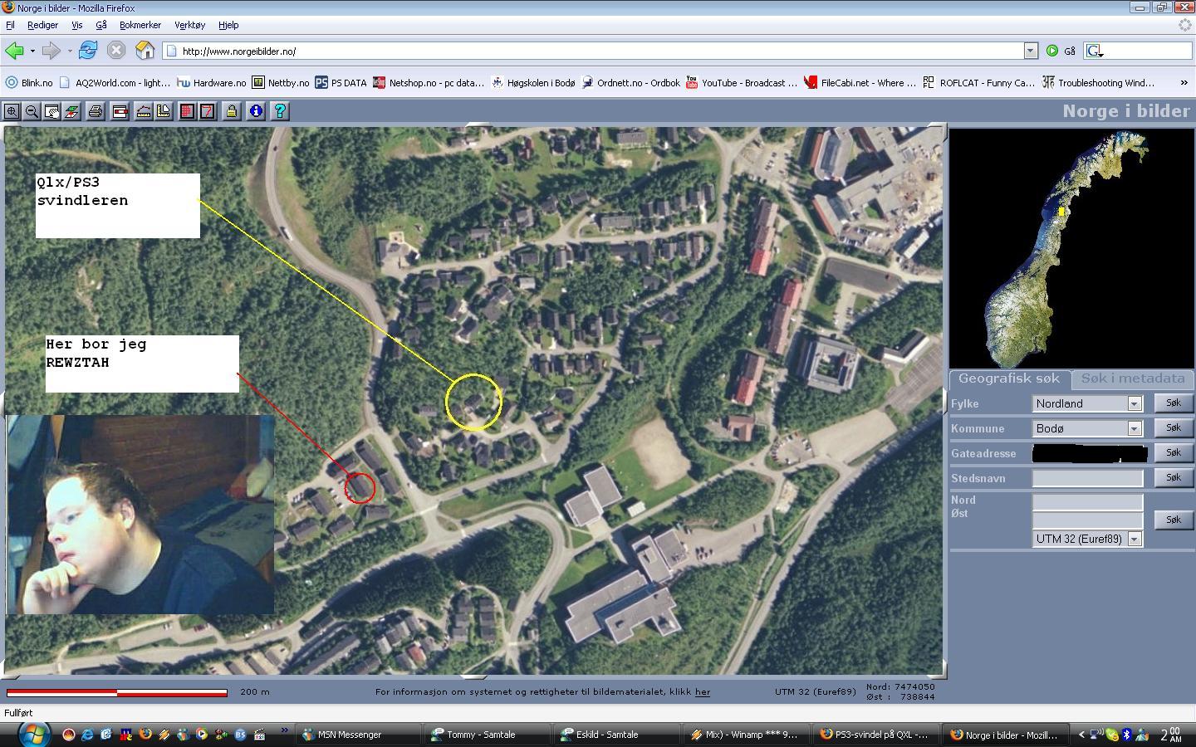Go to the Firefox home page
Screen dimensions: 1196x747
(145, 51)
